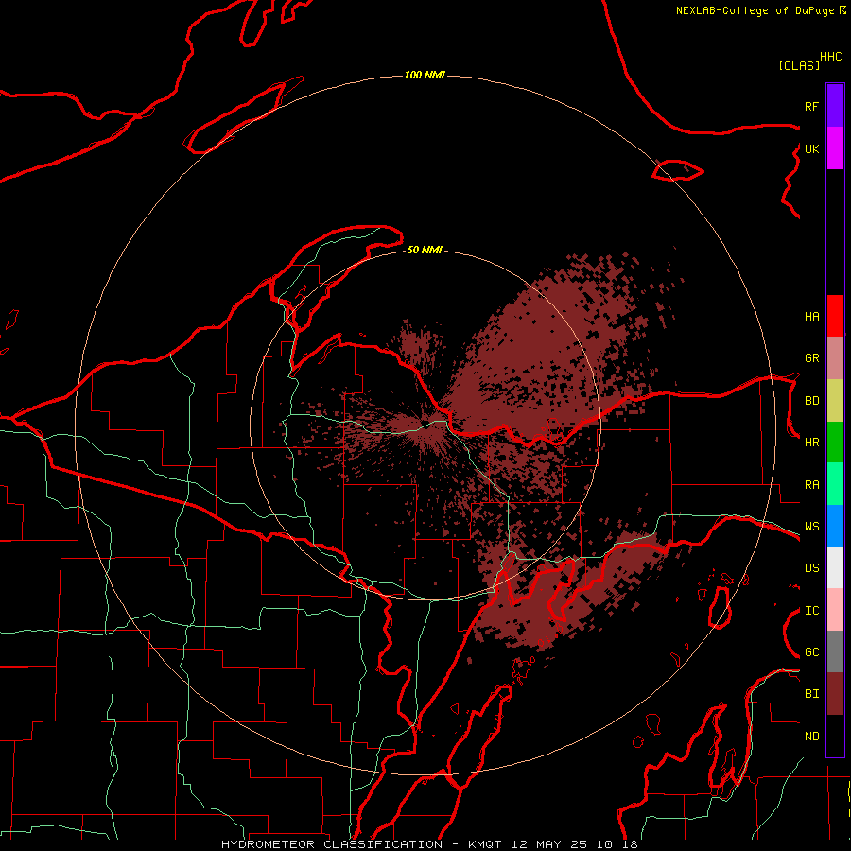851x851 pixels.
Task: Click the 100 NMI range ring label
Action: (425, 75)
